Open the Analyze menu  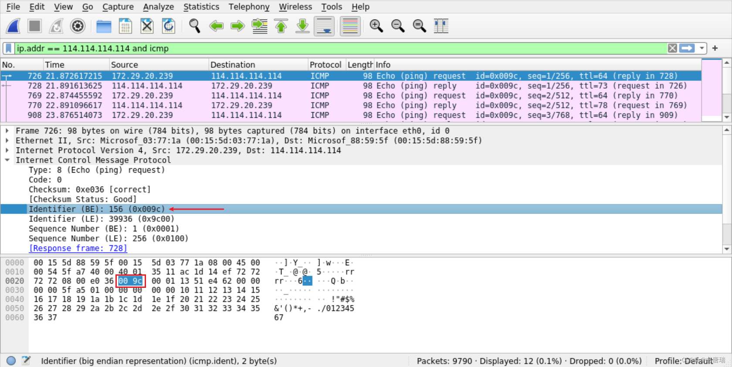pyautogui.click(x=159, y=7)
